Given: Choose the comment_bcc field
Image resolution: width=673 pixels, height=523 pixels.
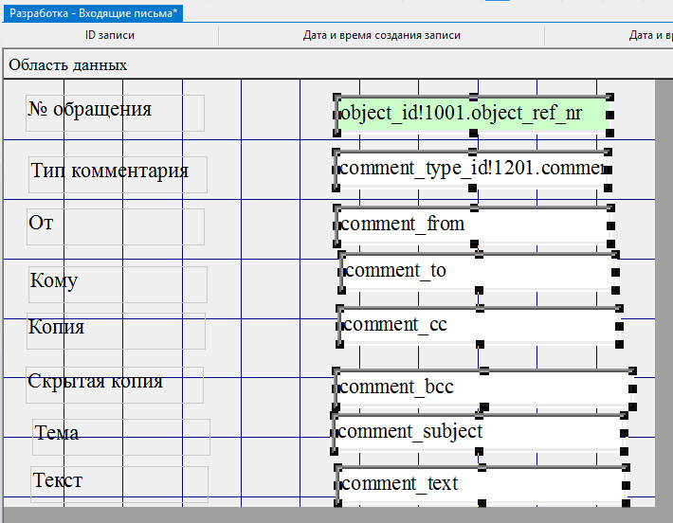Looking at the screenshot, I should [x=482, y=387].
